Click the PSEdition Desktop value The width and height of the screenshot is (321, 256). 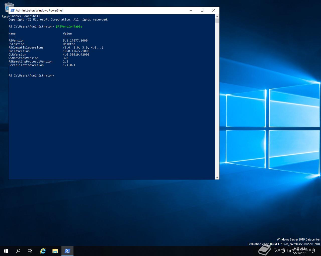click(x=69, y=44)
